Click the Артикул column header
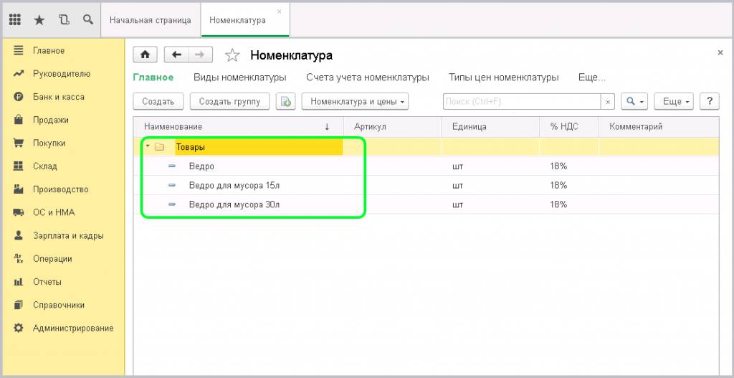This screenshot has height=378, width=734. click(392, 126)
